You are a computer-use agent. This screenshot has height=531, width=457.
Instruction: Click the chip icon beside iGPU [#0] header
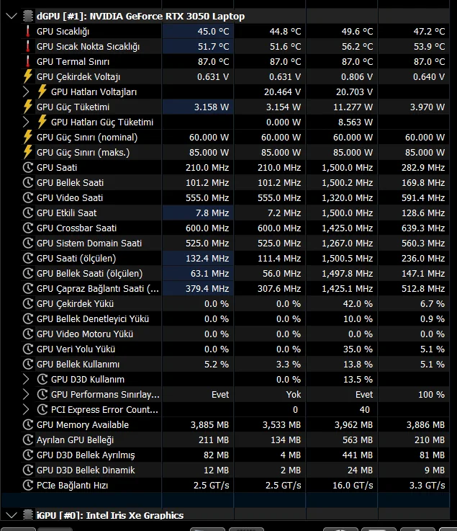pos(28,515)
